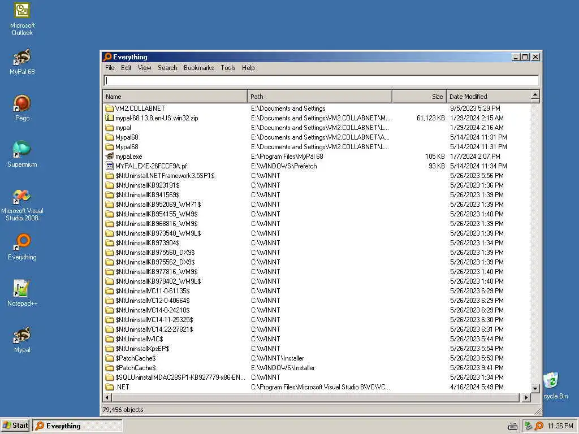Screen dimensions: 579x434
Task: Click the horizontal scrollbar left arrow
Action: click(107, 397)
